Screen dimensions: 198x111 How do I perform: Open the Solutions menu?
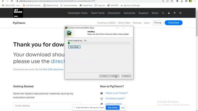[129, 13]
